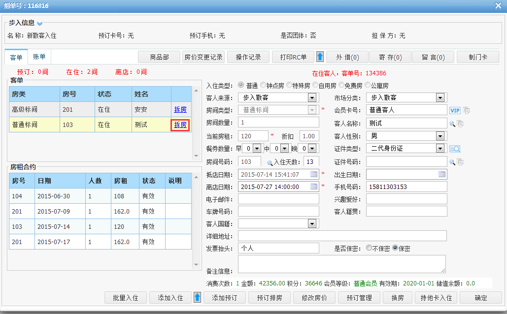Click the 拆房 link for room 201
Image resolution: width=507 pixels, height=314 pixels.
tap(180, 109)
